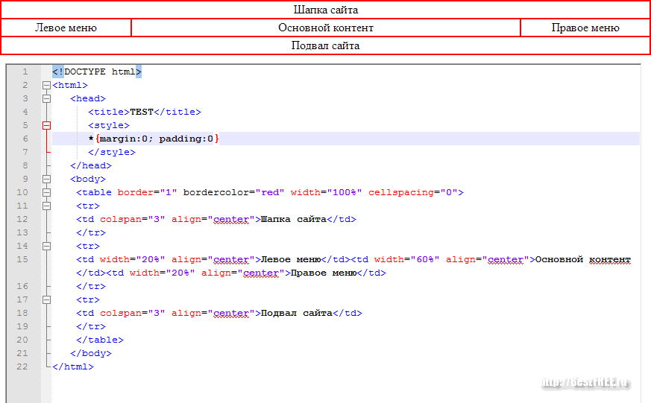Screen dimensions: 651x403
Task: Collapse the table fold on line 10
Action: click(x=46, y=192)
